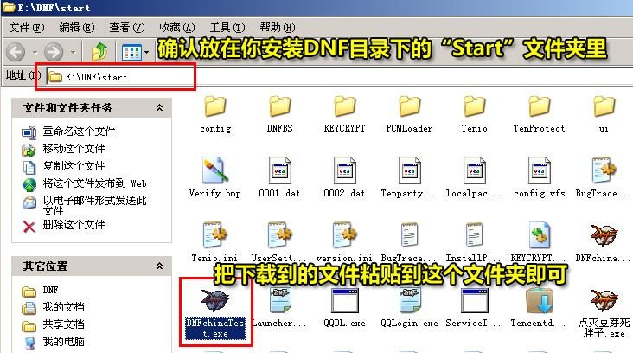Open the Views dropdown arrow
633x353 pixels.
tap(146, 52)
